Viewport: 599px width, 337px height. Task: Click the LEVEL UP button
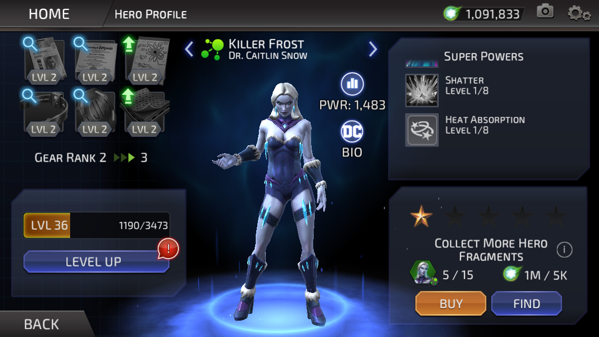pyautogui.click(x=96, y=261)
